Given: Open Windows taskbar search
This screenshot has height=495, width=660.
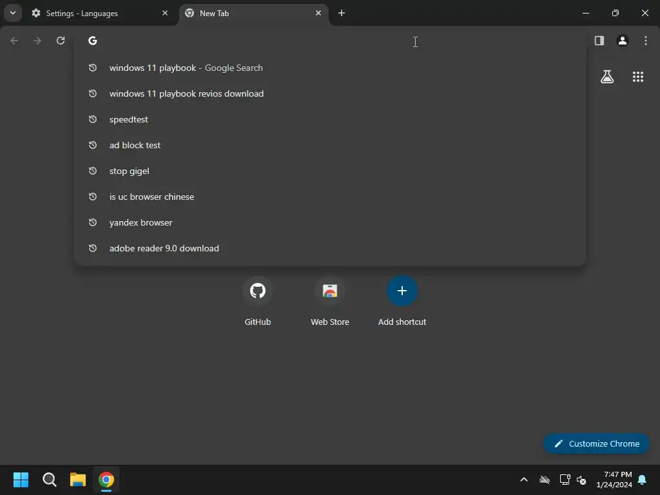Looking at the screenshot, I should click(x=49, y=480).
